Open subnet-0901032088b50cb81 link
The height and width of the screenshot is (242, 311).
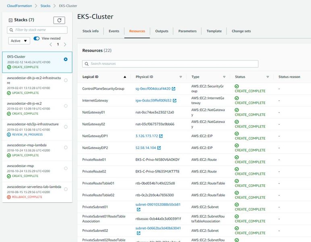158,204
